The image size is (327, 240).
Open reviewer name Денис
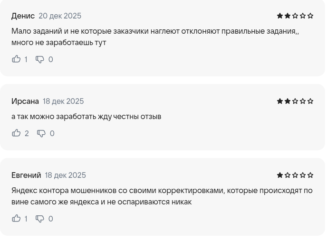click(23, 16)
